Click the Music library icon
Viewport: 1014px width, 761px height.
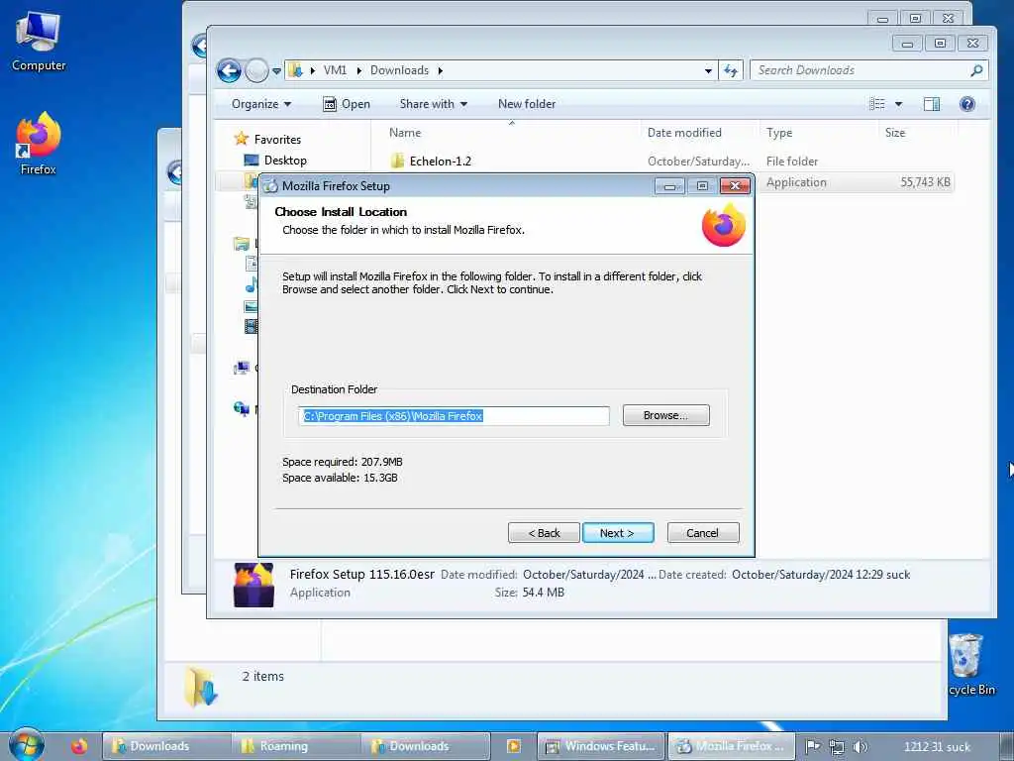(x=251, y=284)
